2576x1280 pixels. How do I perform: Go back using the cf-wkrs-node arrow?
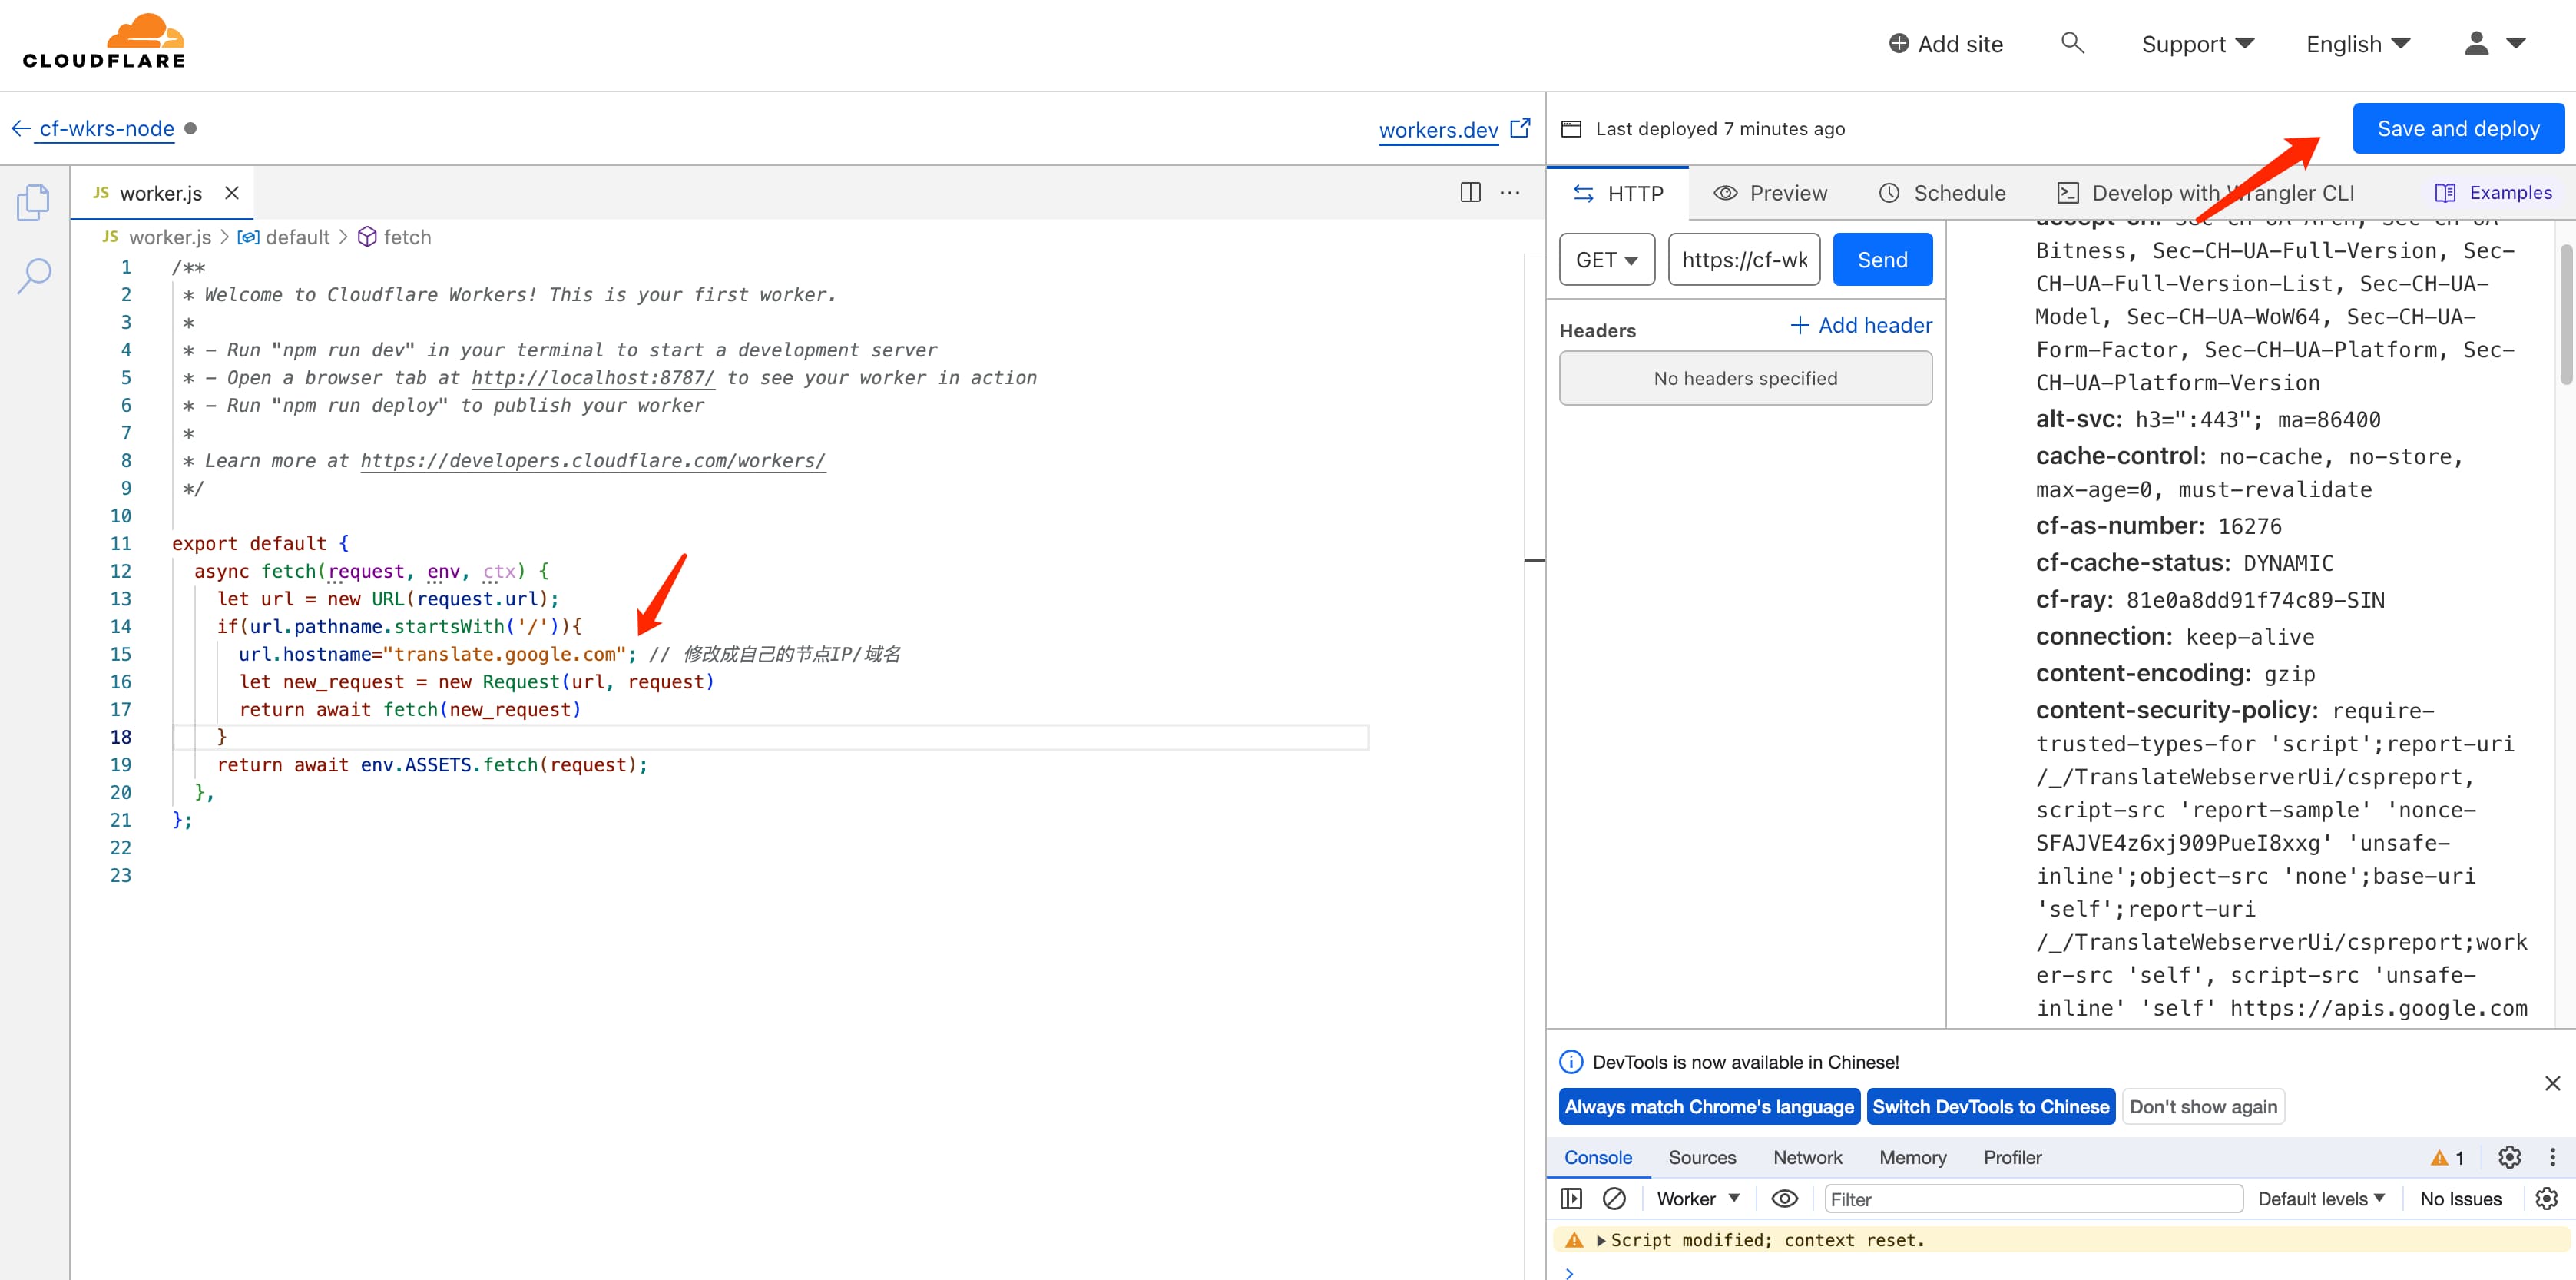pos(20,129)
